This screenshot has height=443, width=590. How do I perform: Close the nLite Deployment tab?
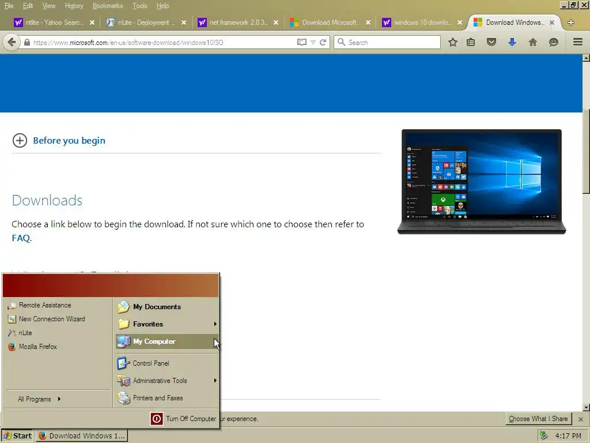(184, 22)
